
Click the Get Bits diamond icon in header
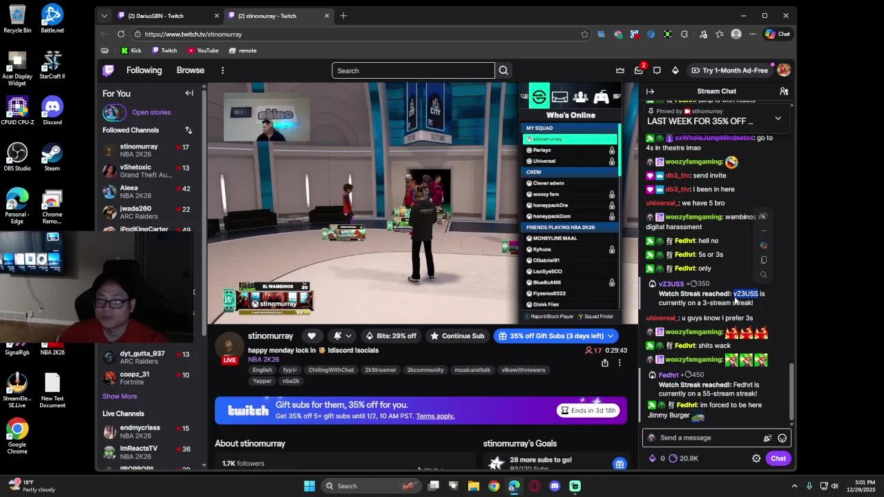tap(675, 70)
